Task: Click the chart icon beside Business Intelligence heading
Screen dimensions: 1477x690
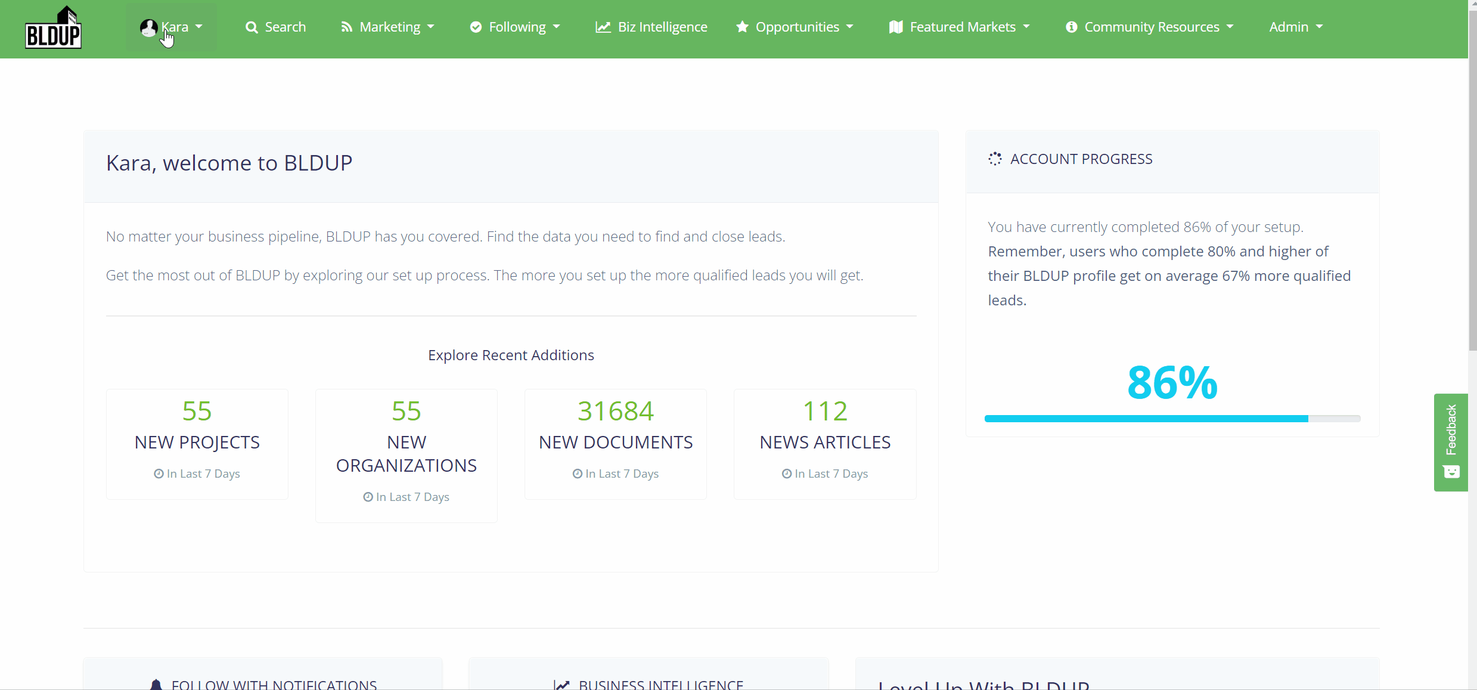Action: (x=562, y=685)
